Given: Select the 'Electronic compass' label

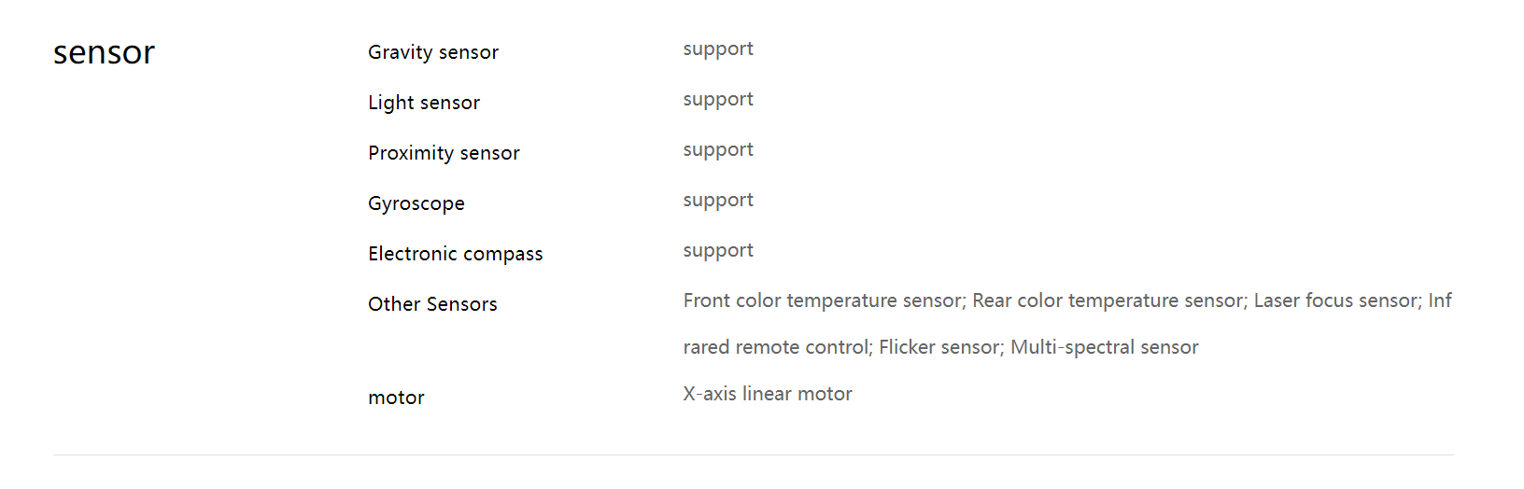Looking at the screenshot, I should (x=456, y=254).
